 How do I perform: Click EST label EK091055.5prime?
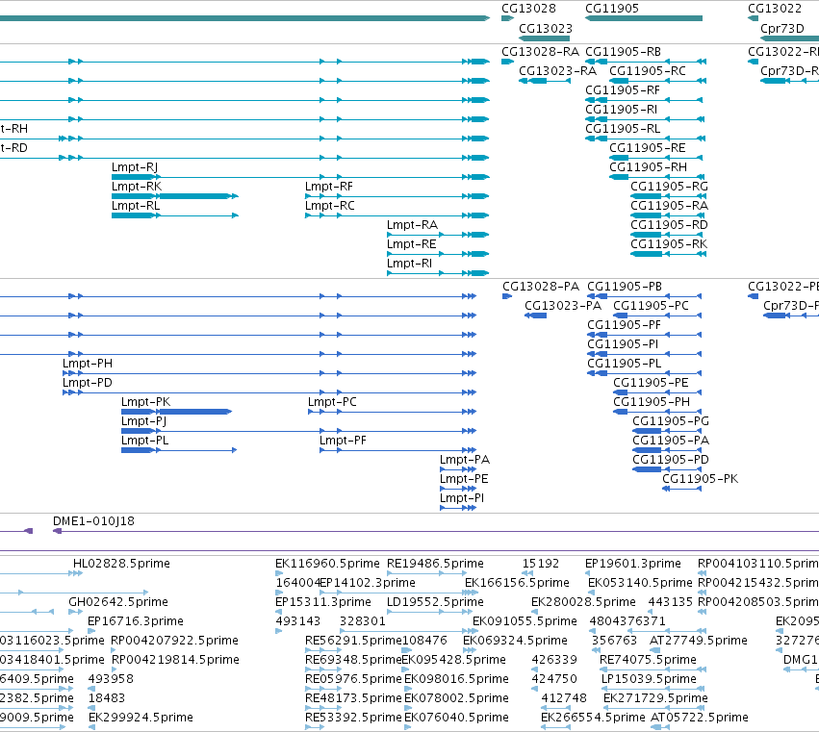(525, 621)
